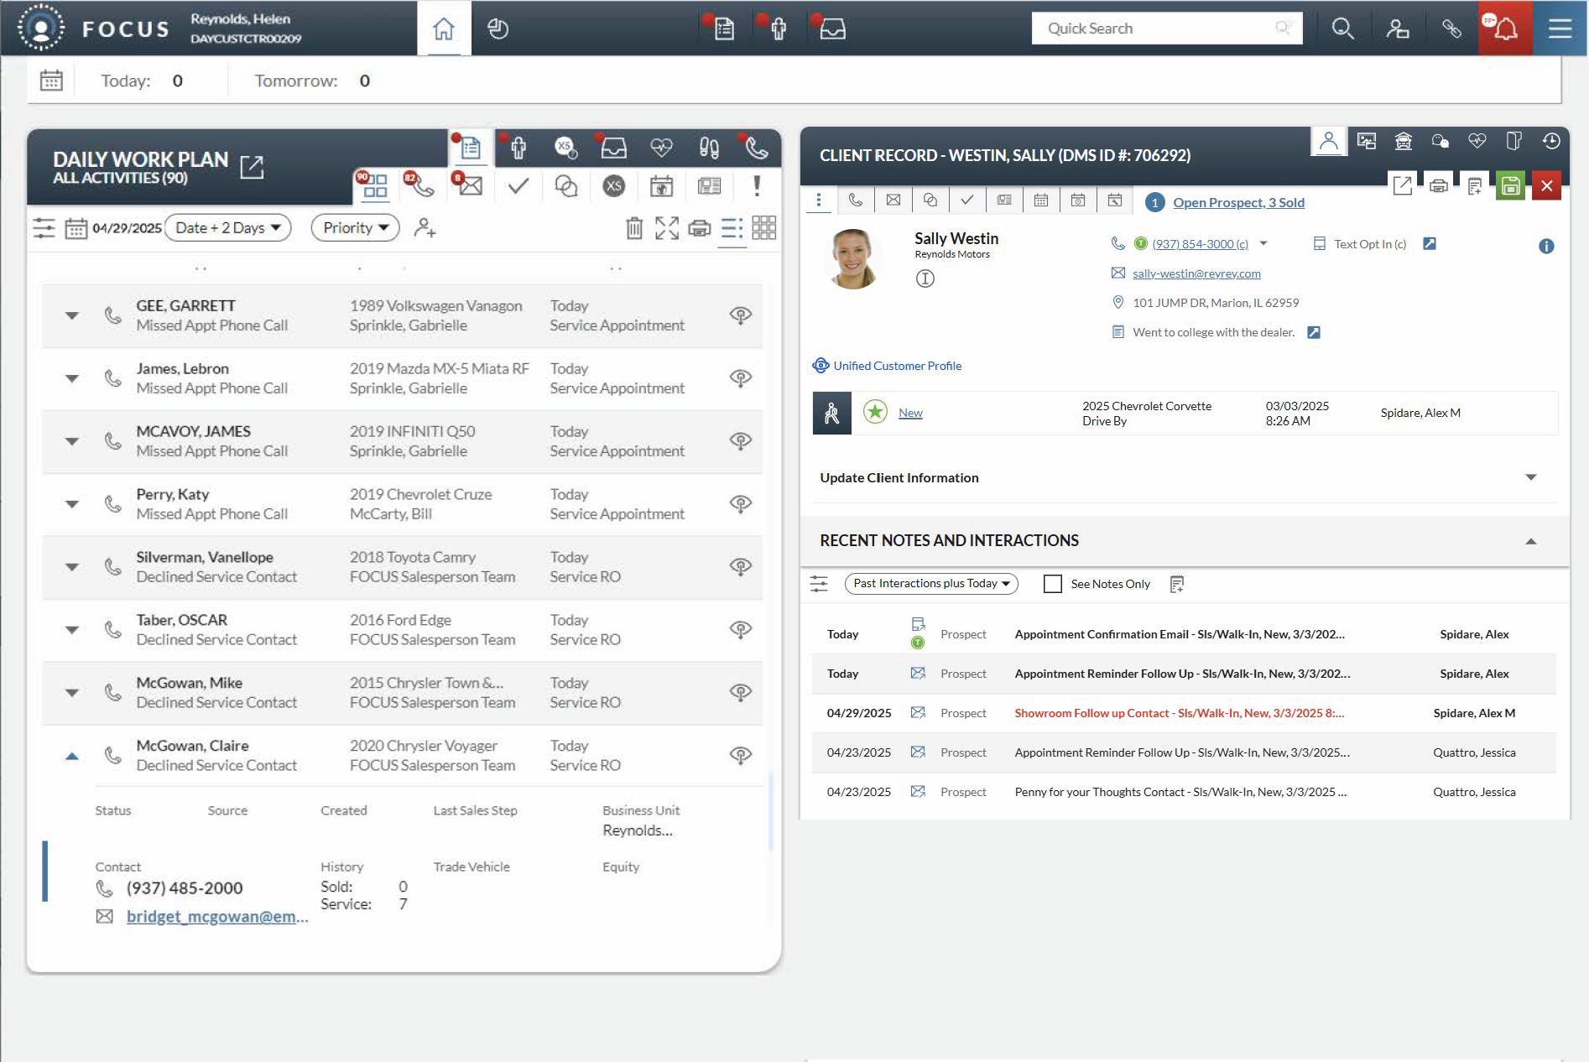Screen dimensions: 1589x1062
Task: Open the Open Prospect, 3 Sold link
Action: pyautogui.click(x=1239, y=202)
